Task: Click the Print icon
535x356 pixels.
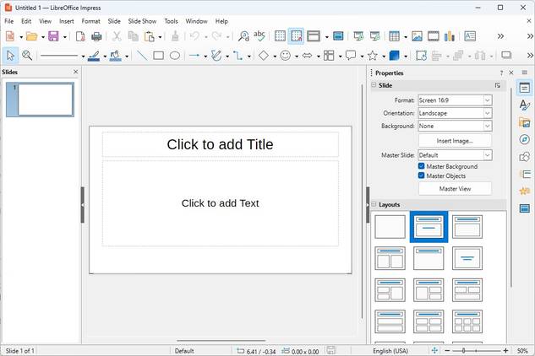Action: point(96,36)
